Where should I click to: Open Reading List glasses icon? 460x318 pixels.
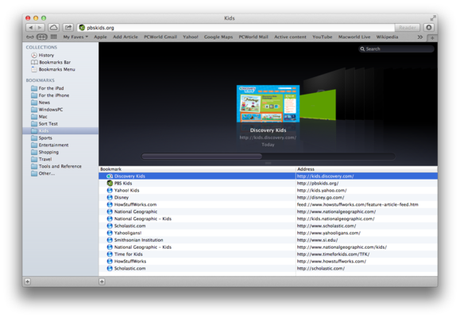[30, 37]
